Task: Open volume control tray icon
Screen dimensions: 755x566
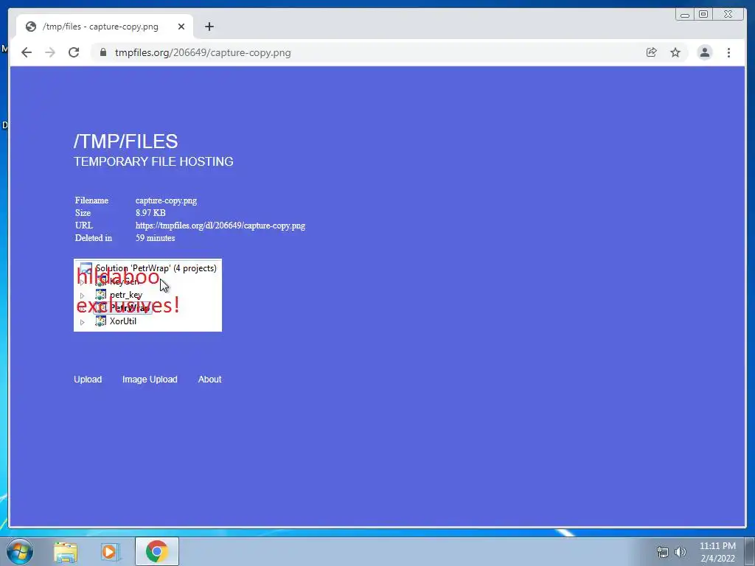Action: point(680,552)
